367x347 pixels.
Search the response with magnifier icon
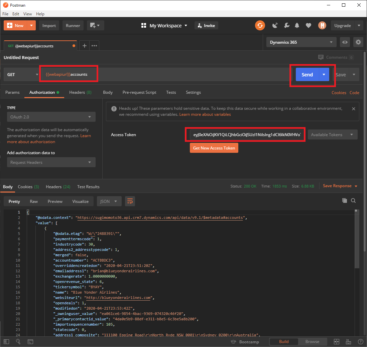353,201
